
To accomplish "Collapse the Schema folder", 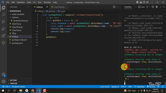I will pyautogui.click(x=15, y=17).
